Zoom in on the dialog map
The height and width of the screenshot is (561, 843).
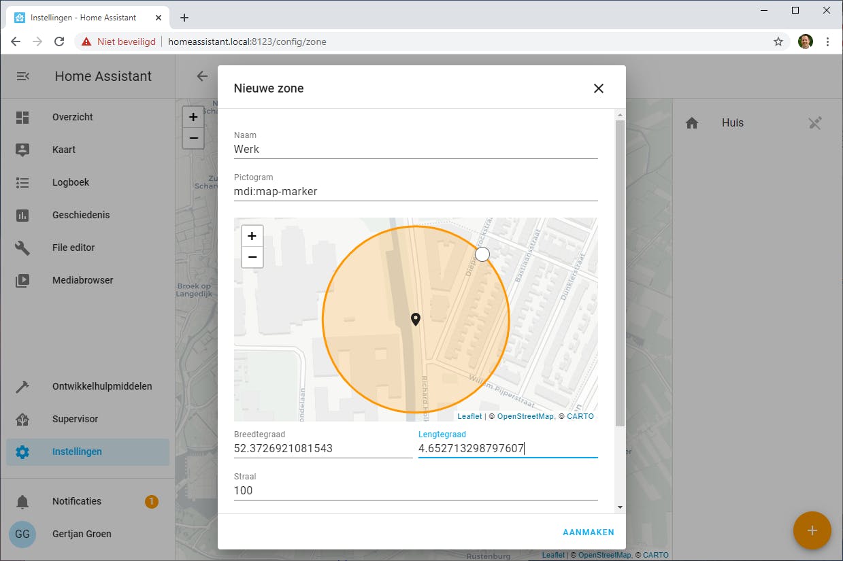click(x=252, y=237)
